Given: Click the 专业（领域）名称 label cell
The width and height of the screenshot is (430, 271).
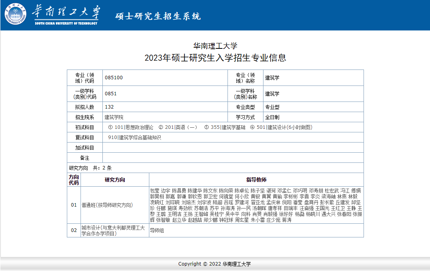Looking at the screenshot, I should pyautogui.click(x=245, y=78).
